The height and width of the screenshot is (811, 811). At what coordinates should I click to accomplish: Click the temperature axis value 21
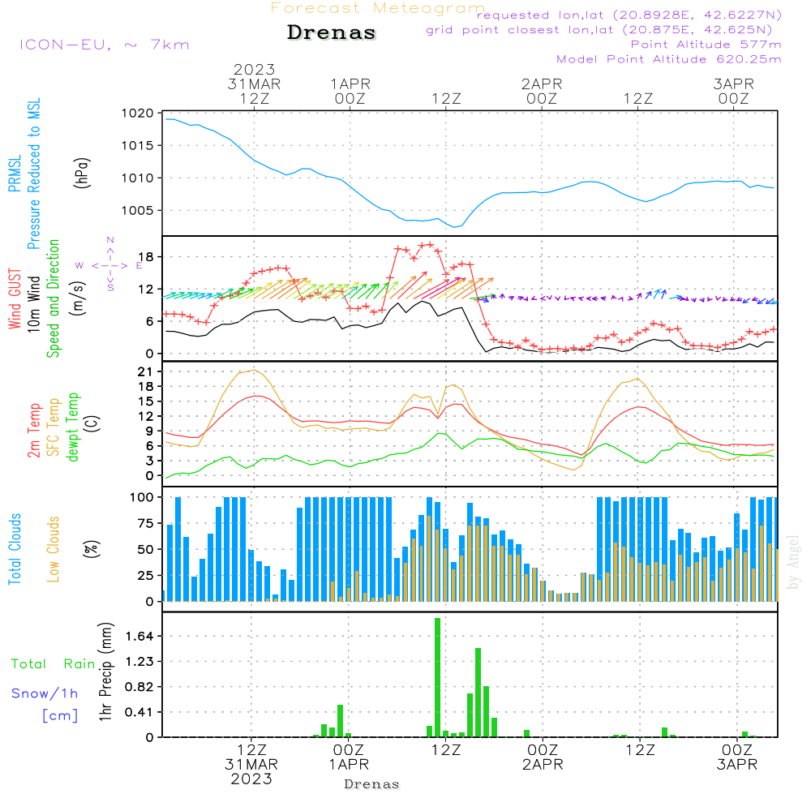[x=146, y=372]
